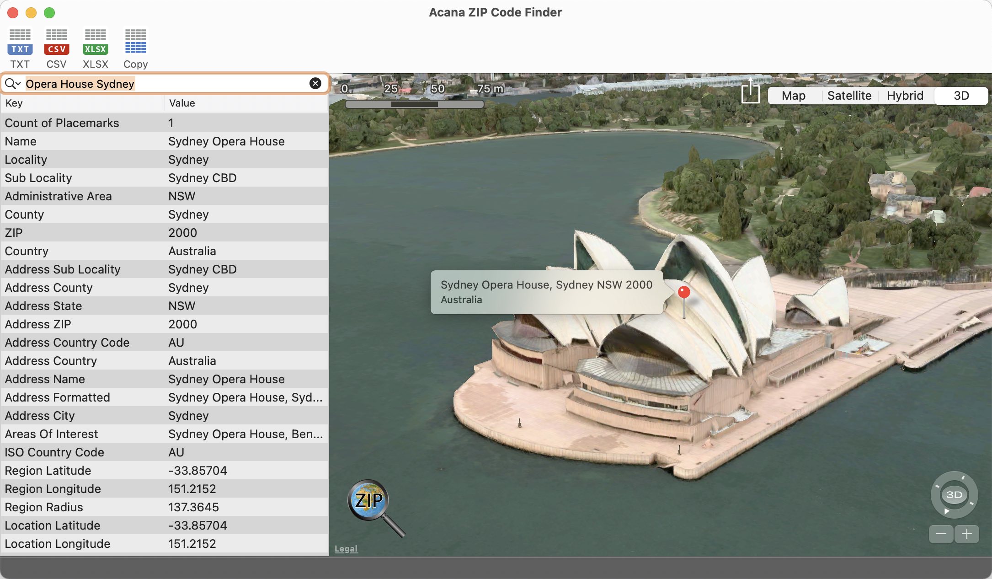Open the Legal link on the map
This screenshot has width=992, height=579.
346,548
